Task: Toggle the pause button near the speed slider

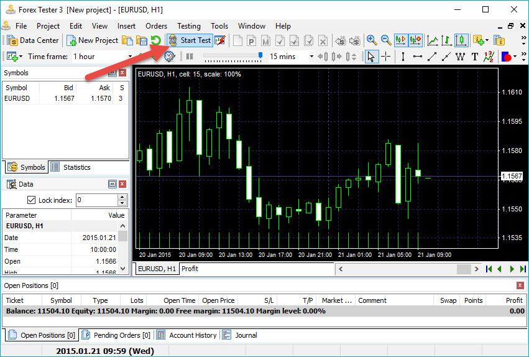Action: tap(190, 57)
